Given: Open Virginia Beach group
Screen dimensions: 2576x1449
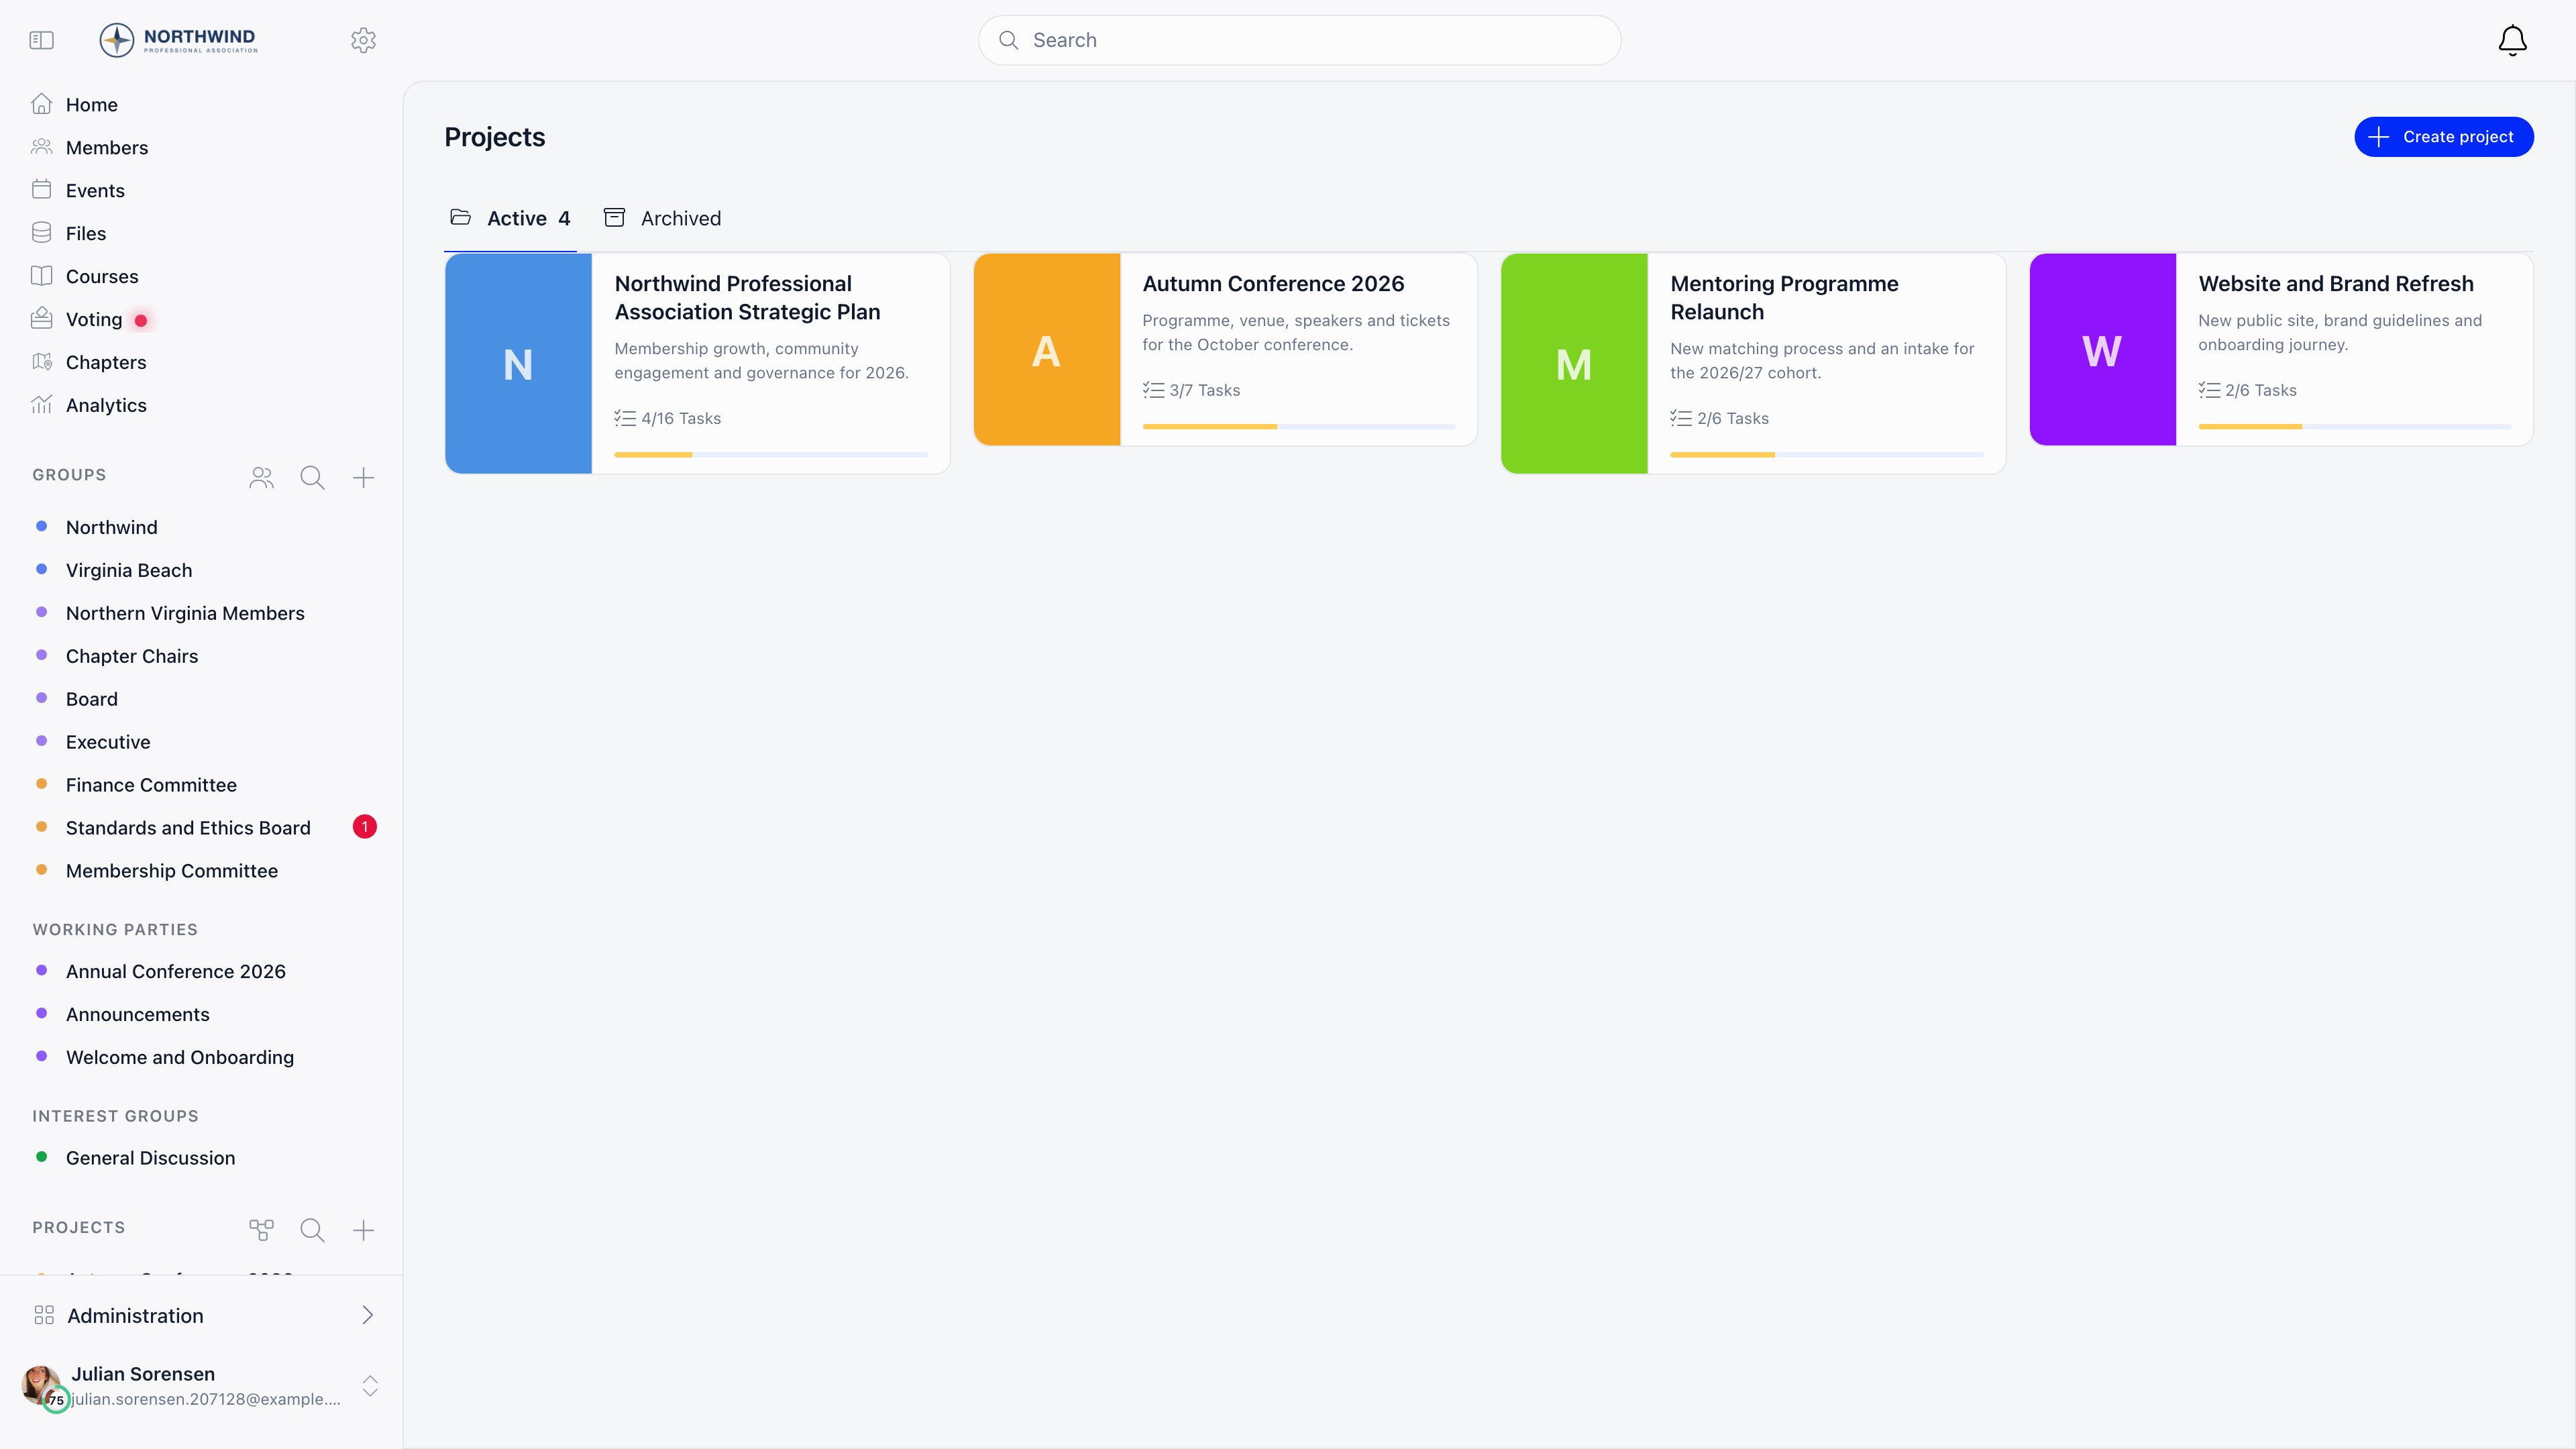Looking at the screenshot, I should 202,570.
